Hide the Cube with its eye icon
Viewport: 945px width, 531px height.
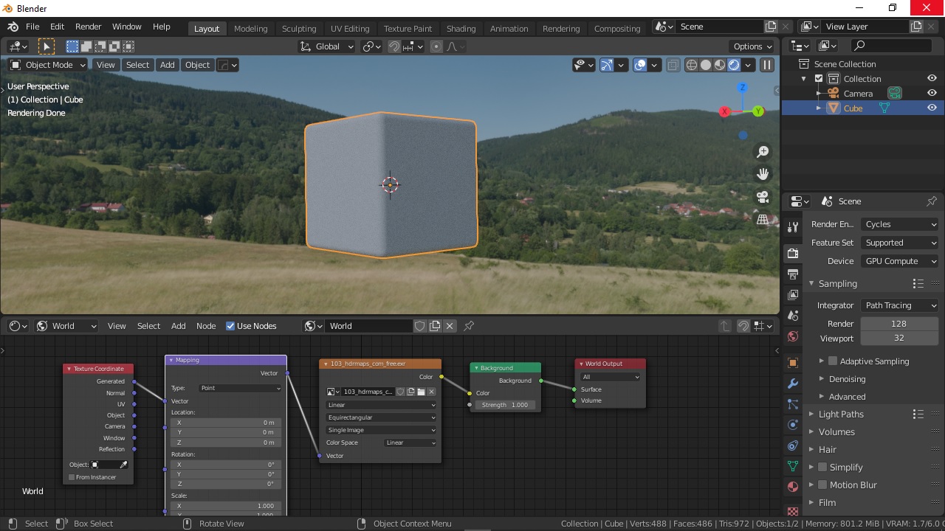point(932,108)
